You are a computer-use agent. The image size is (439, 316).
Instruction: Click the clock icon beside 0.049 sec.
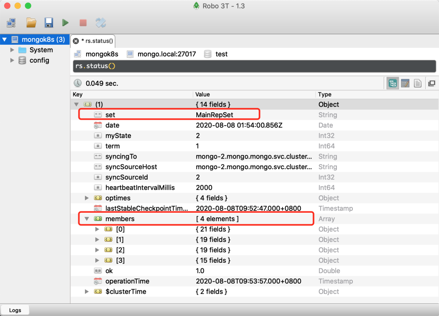pyautogui.click(x=78, y=83)
